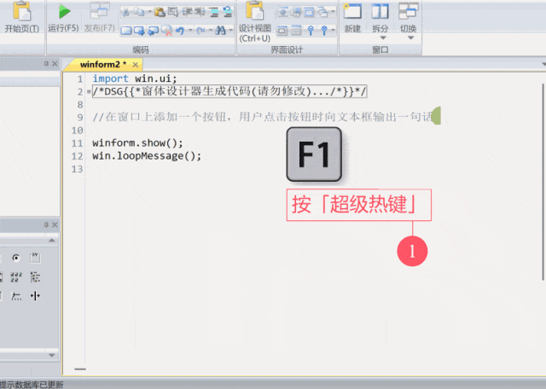The width and height of the screenshot is (546, 389).
Task: Select the treeview control in toolbox
Action: pyautogui.click(x=35, y=277)
